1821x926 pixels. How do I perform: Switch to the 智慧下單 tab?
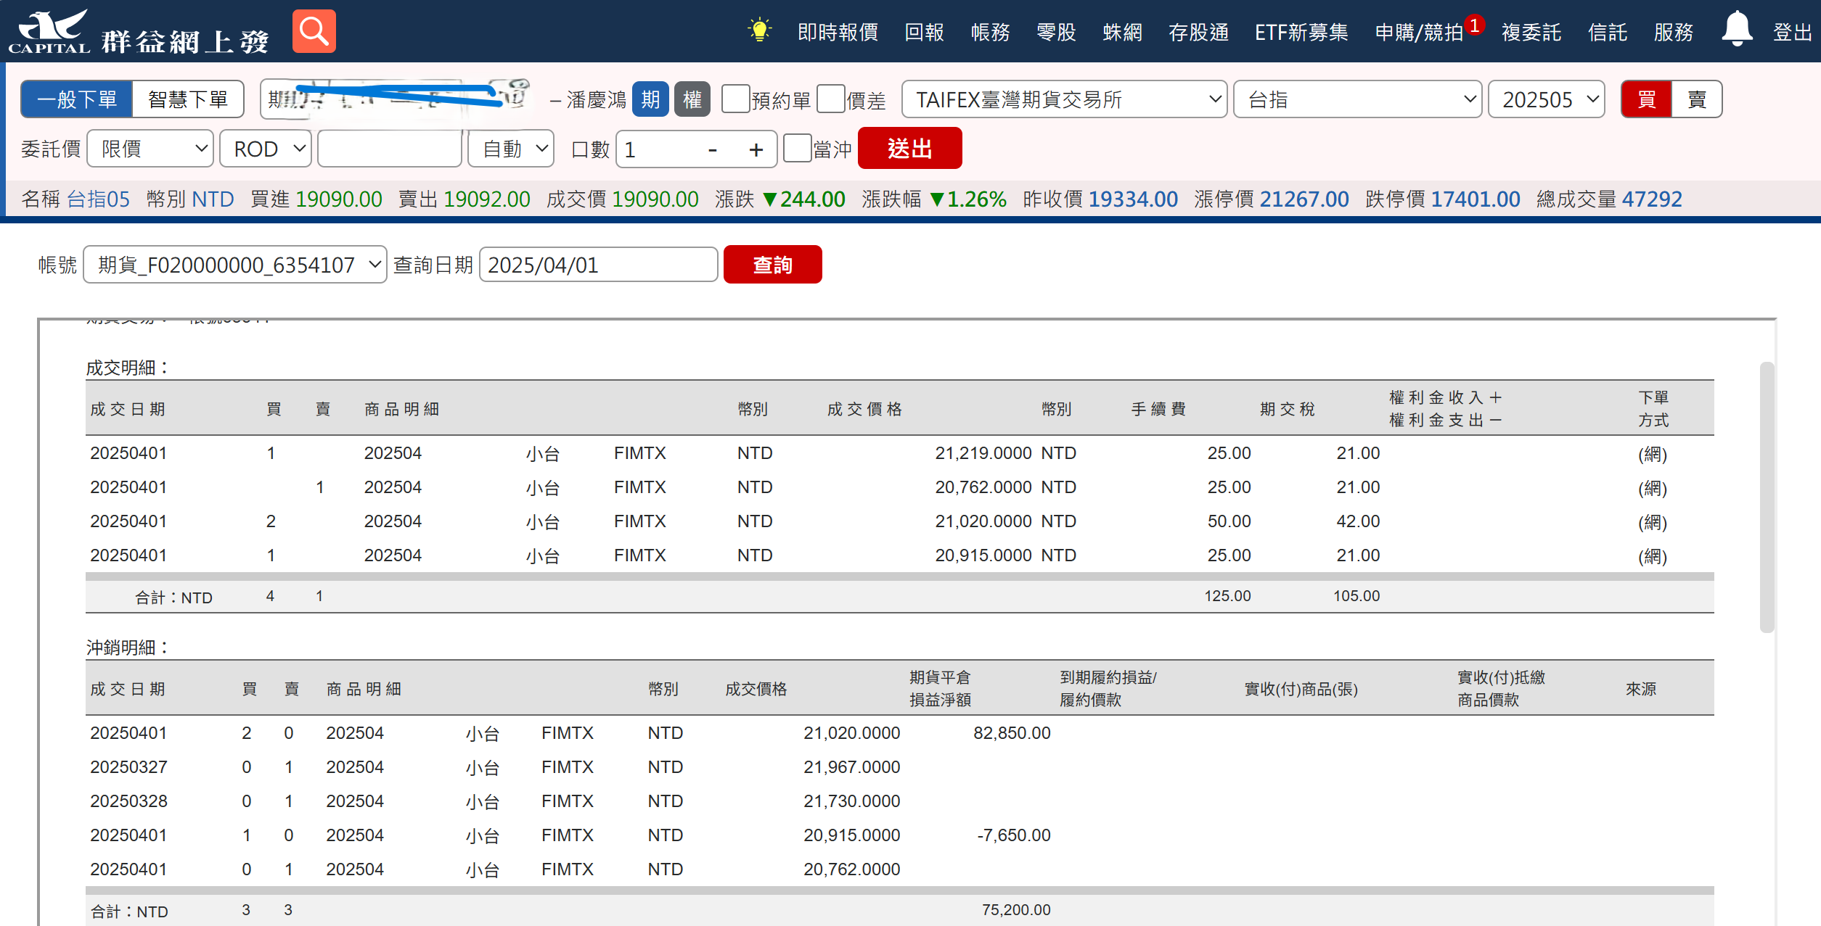188,99
